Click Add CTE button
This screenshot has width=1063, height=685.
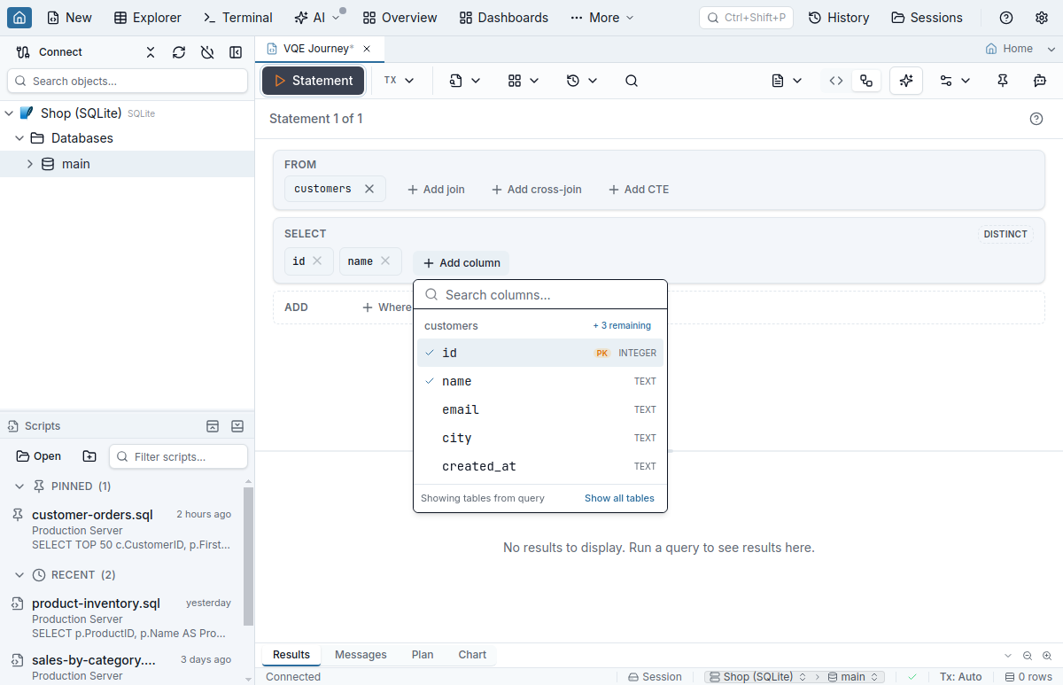(639, 190)
